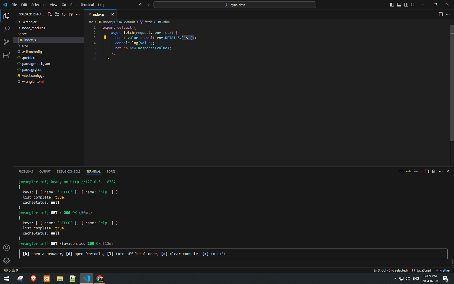This screenshot has height=284, width=454.
Task: Refresh the Explorer file tree
Action: pyautogui.click(x=64, y=14)
